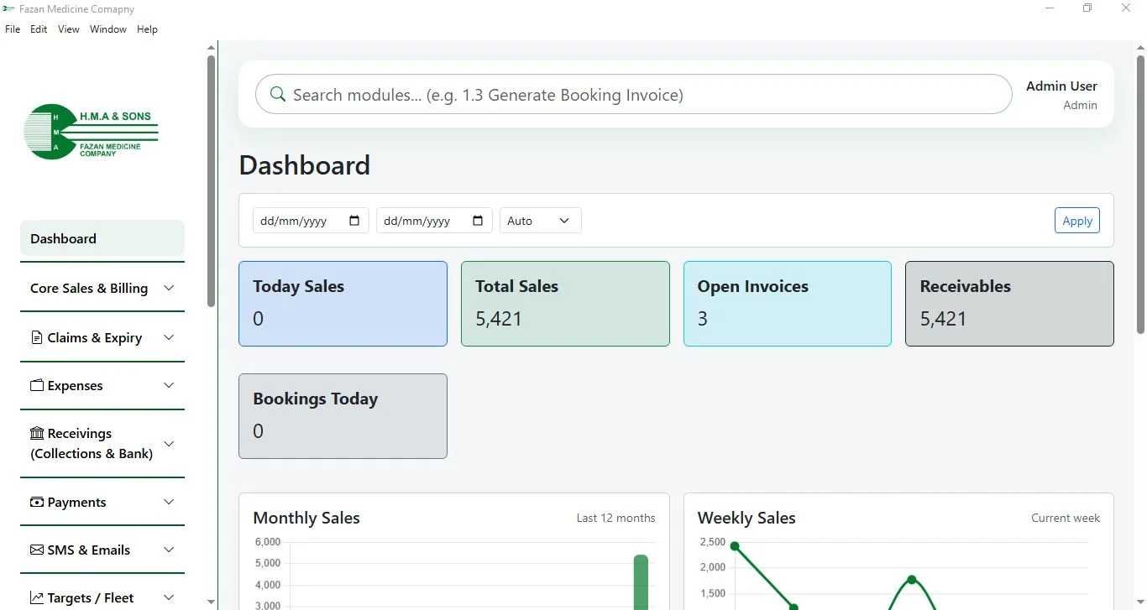The image size is (1147, 610).
Task: Expand the Targets / Fleet chevron
Action: pyautogui.click(x=169, y=597)
